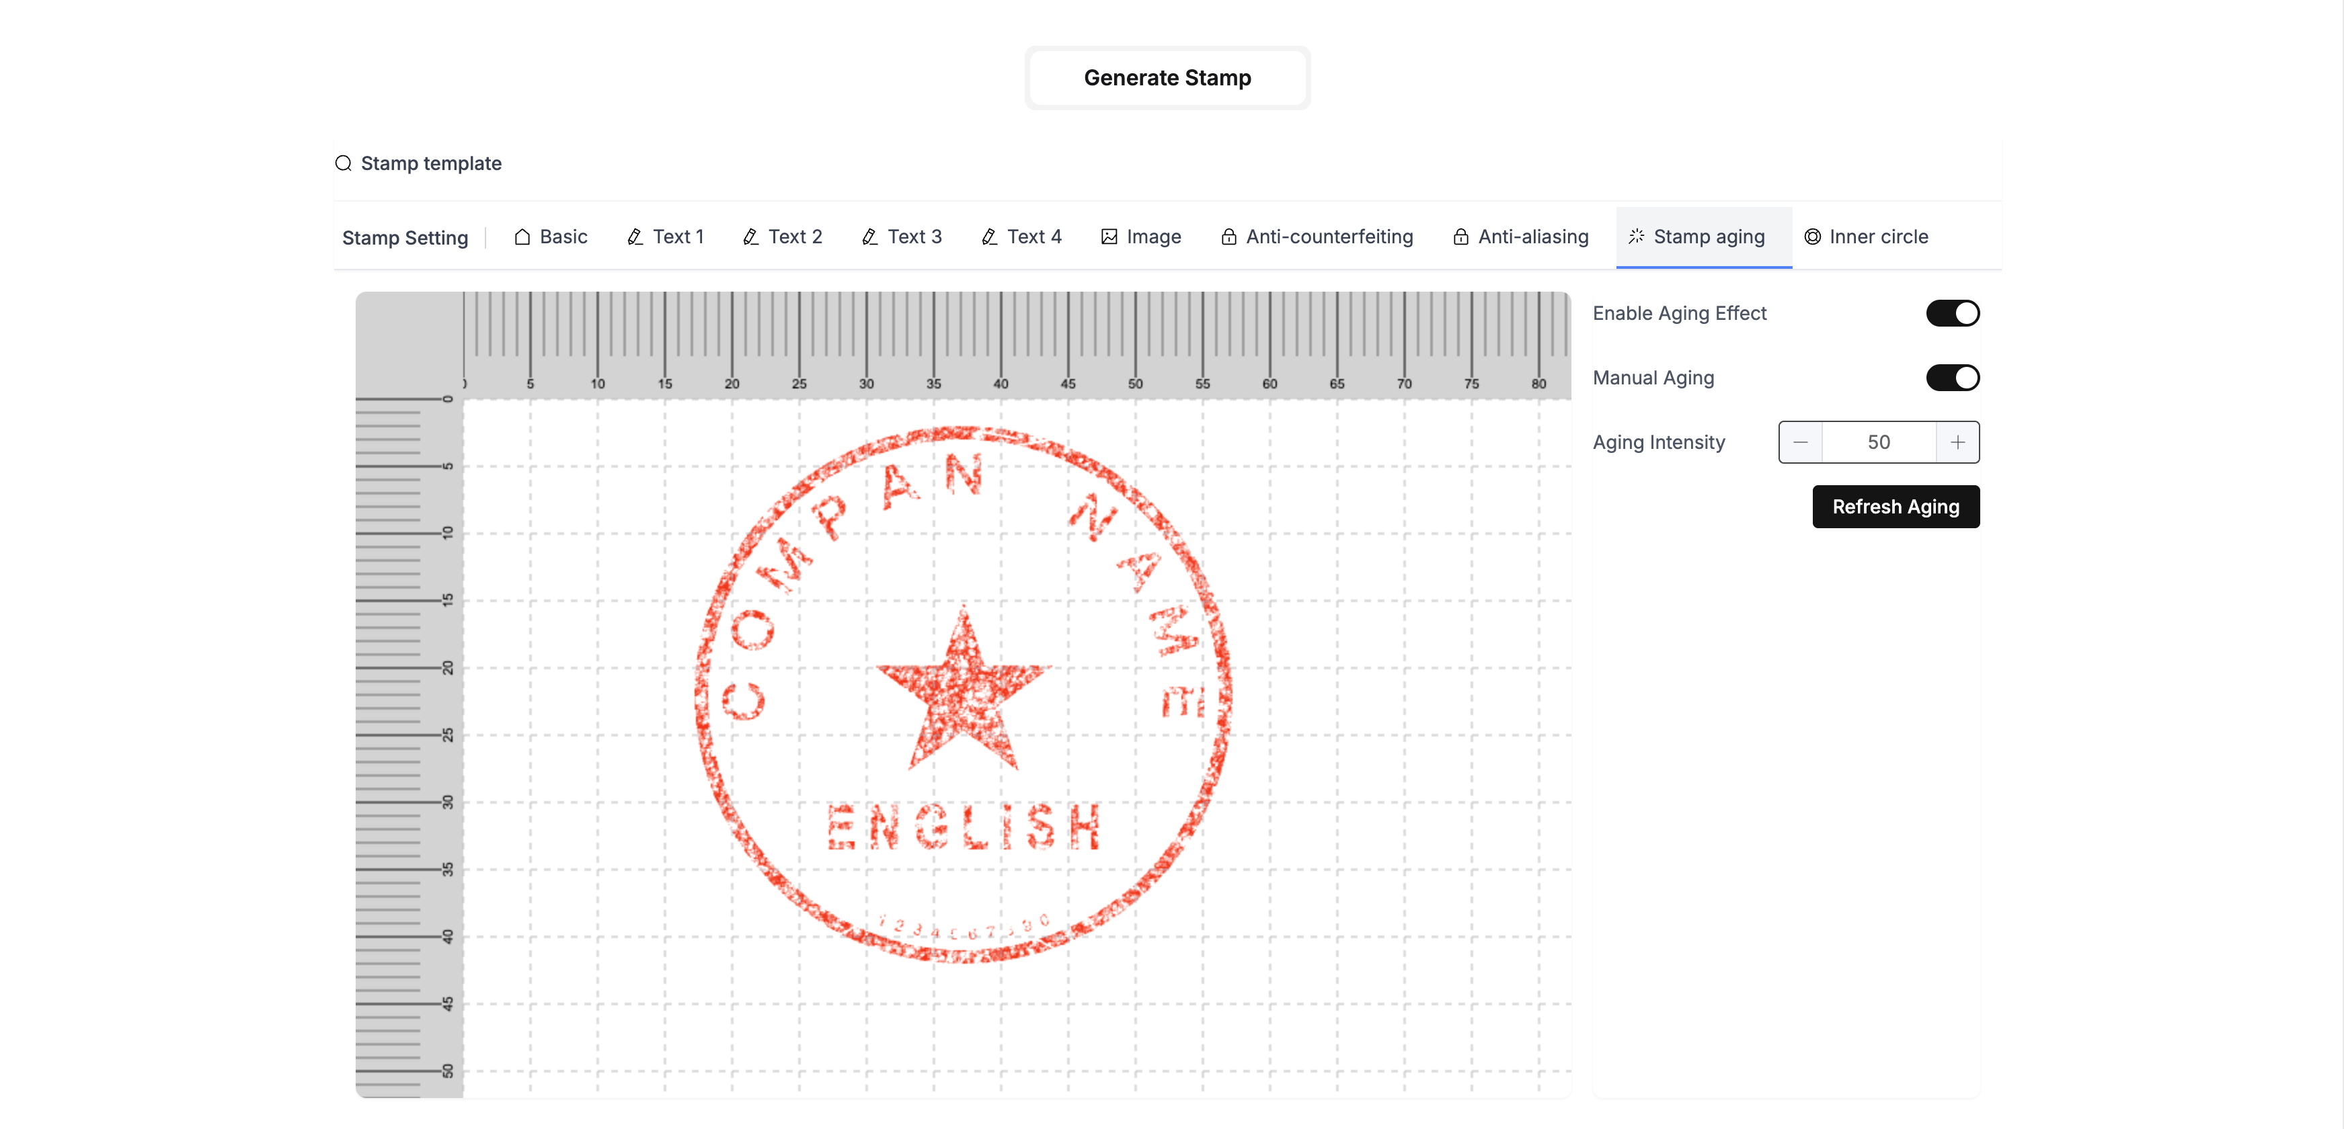The width and height of the screenshot is (2344, 1129).
Task: Increase Aging Intensity with plus button
Action: (1957, 442)
